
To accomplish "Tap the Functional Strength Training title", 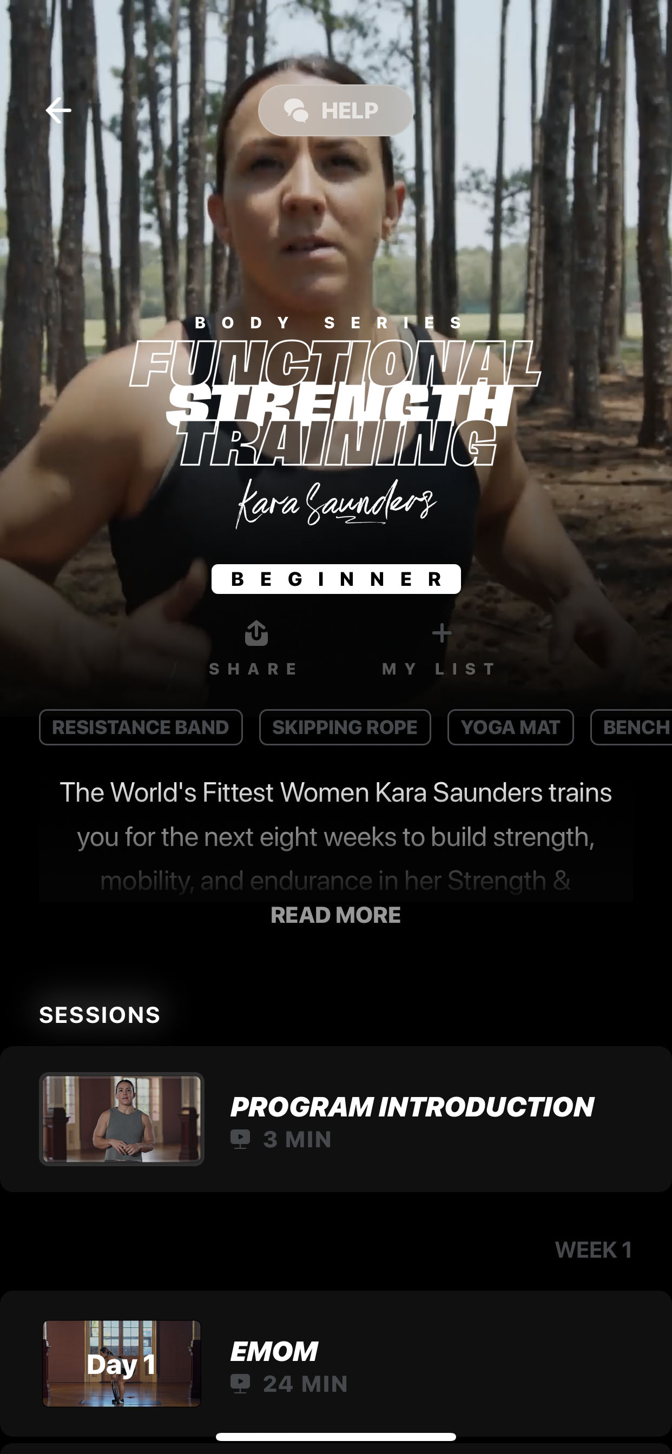I will click(x=336, y=404).
